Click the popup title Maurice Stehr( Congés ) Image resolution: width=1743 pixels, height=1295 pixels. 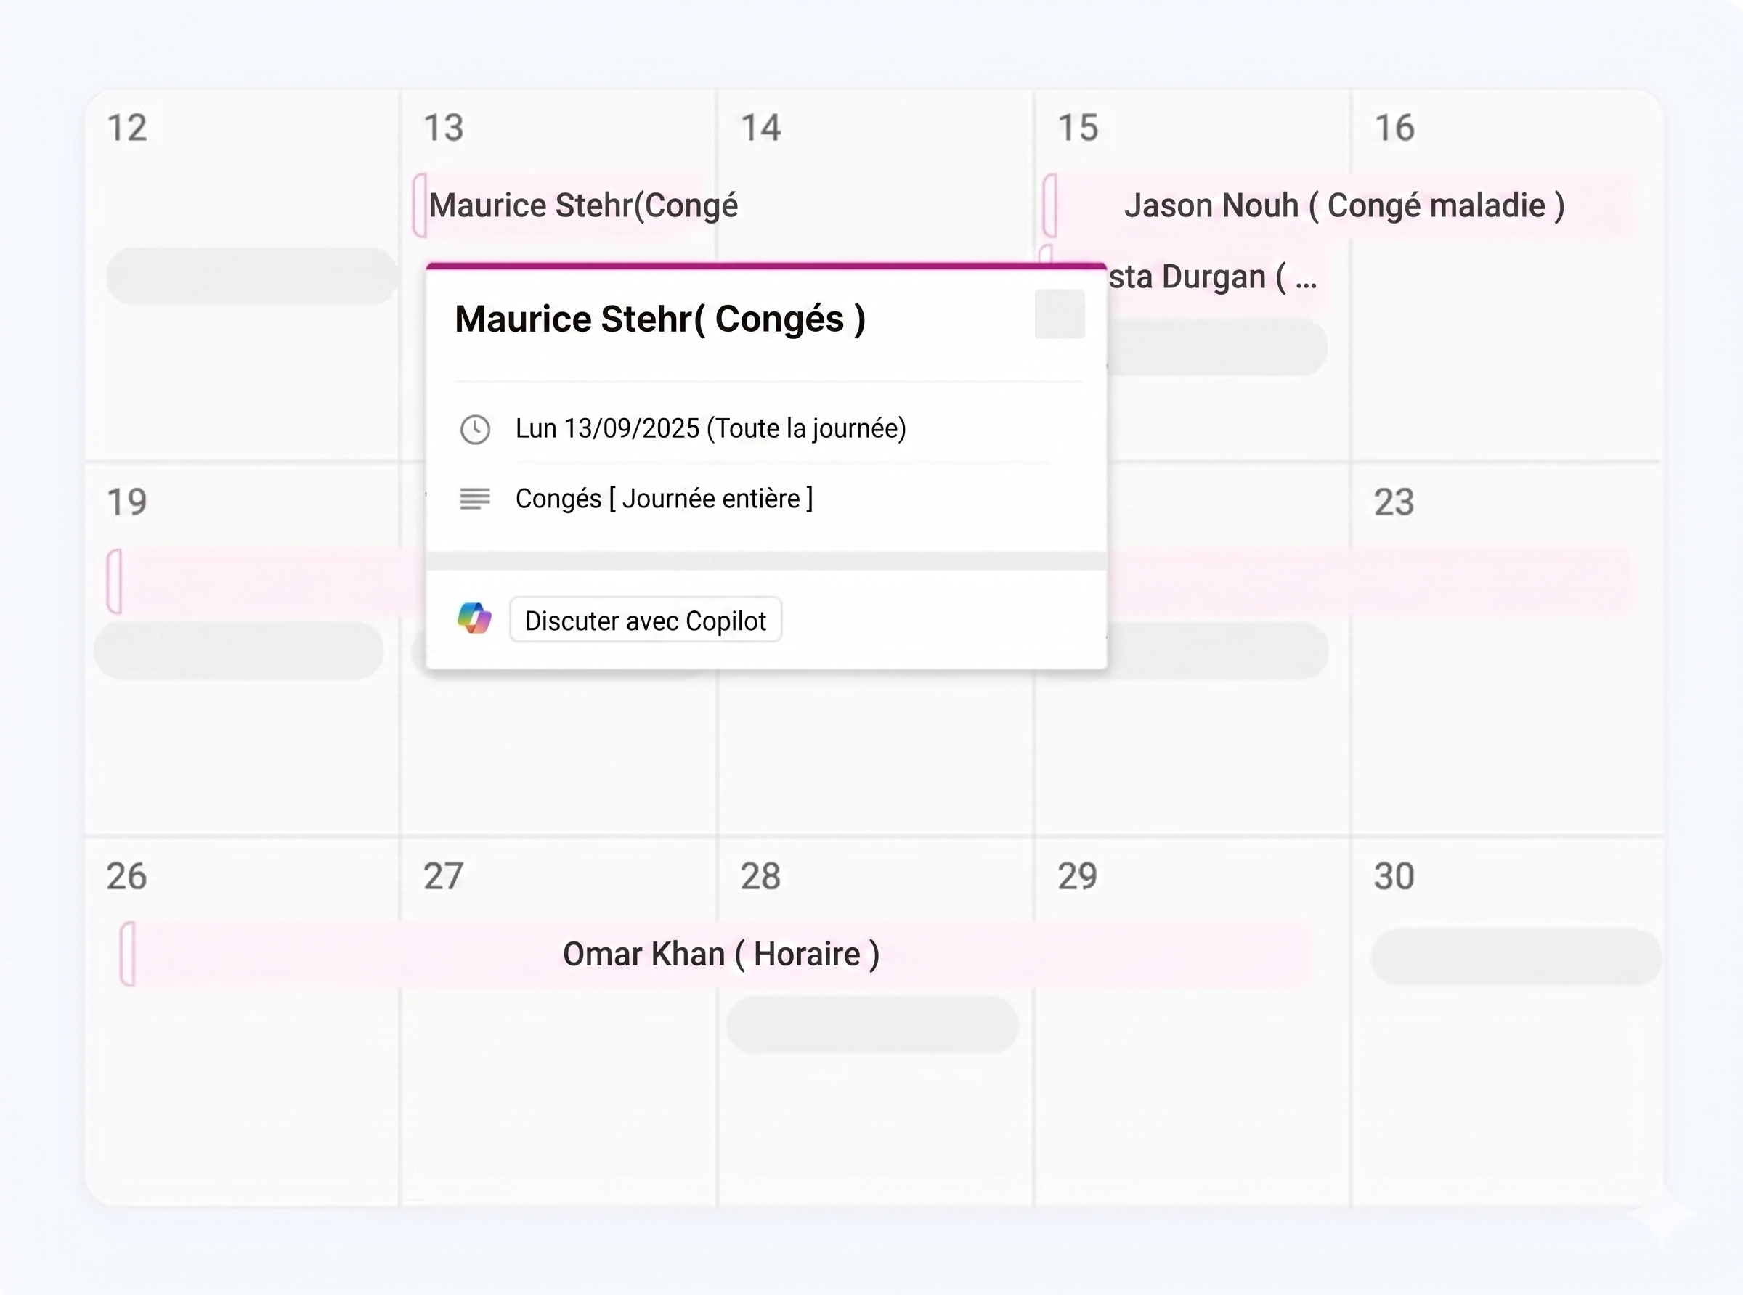click(x=659, y=318)
